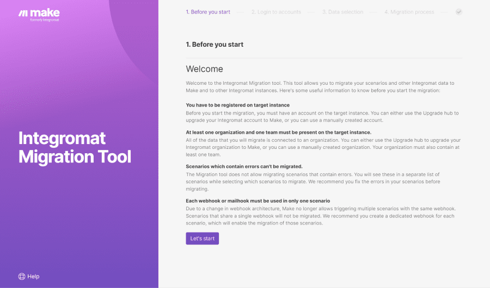This screenshot has width=490, height=288.
Task: Go to step 3 Data selection
Action: (343, 12)
